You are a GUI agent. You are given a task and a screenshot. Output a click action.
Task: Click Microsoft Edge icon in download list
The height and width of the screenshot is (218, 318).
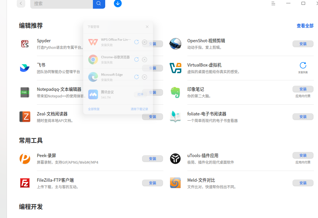pyautogui.click(x=93, y=77)
